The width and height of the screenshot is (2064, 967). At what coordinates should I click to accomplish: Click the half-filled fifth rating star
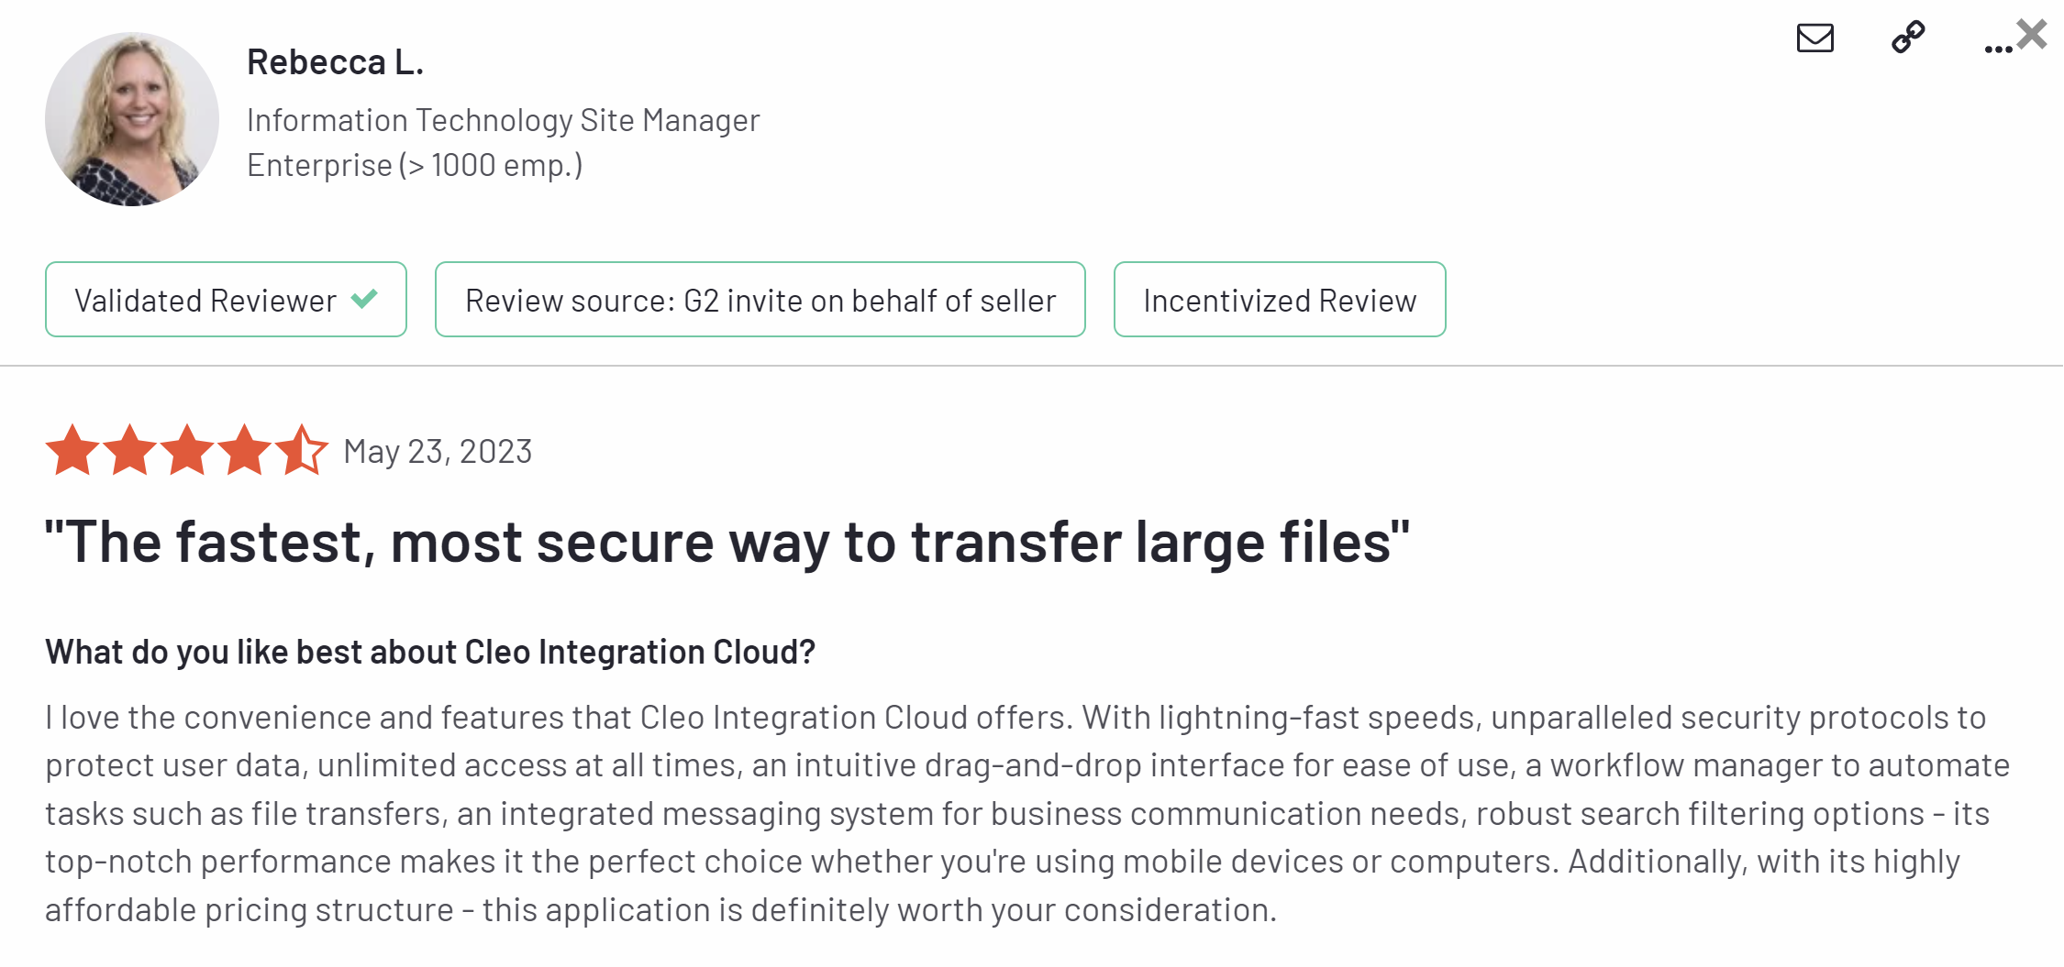tap(302, 450)
